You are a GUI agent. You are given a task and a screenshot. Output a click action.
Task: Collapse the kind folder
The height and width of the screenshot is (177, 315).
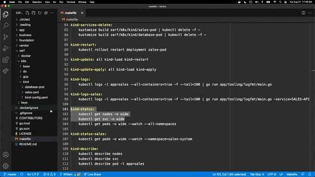coord(26,82)
